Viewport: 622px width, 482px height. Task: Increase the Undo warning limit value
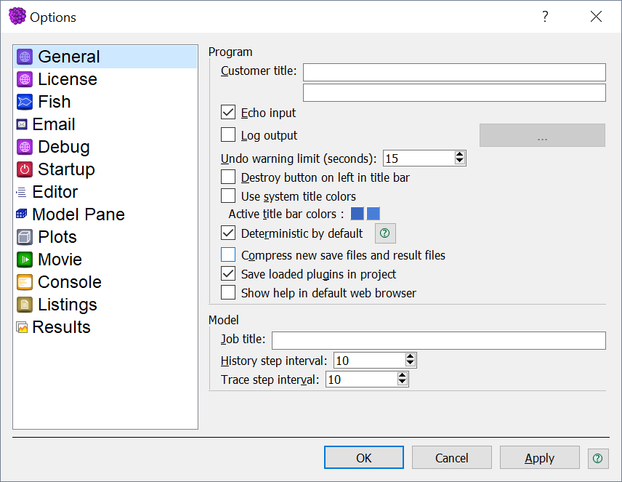coord(460,154)
